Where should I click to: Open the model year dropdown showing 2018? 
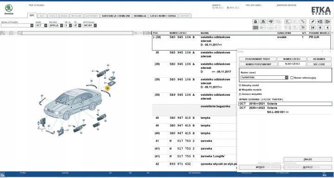click(62, 26)
